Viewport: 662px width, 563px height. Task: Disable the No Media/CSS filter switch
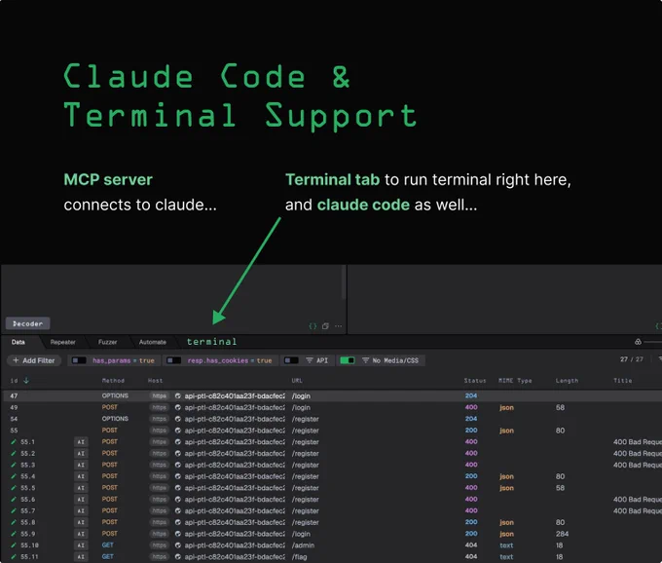(348, 360)
